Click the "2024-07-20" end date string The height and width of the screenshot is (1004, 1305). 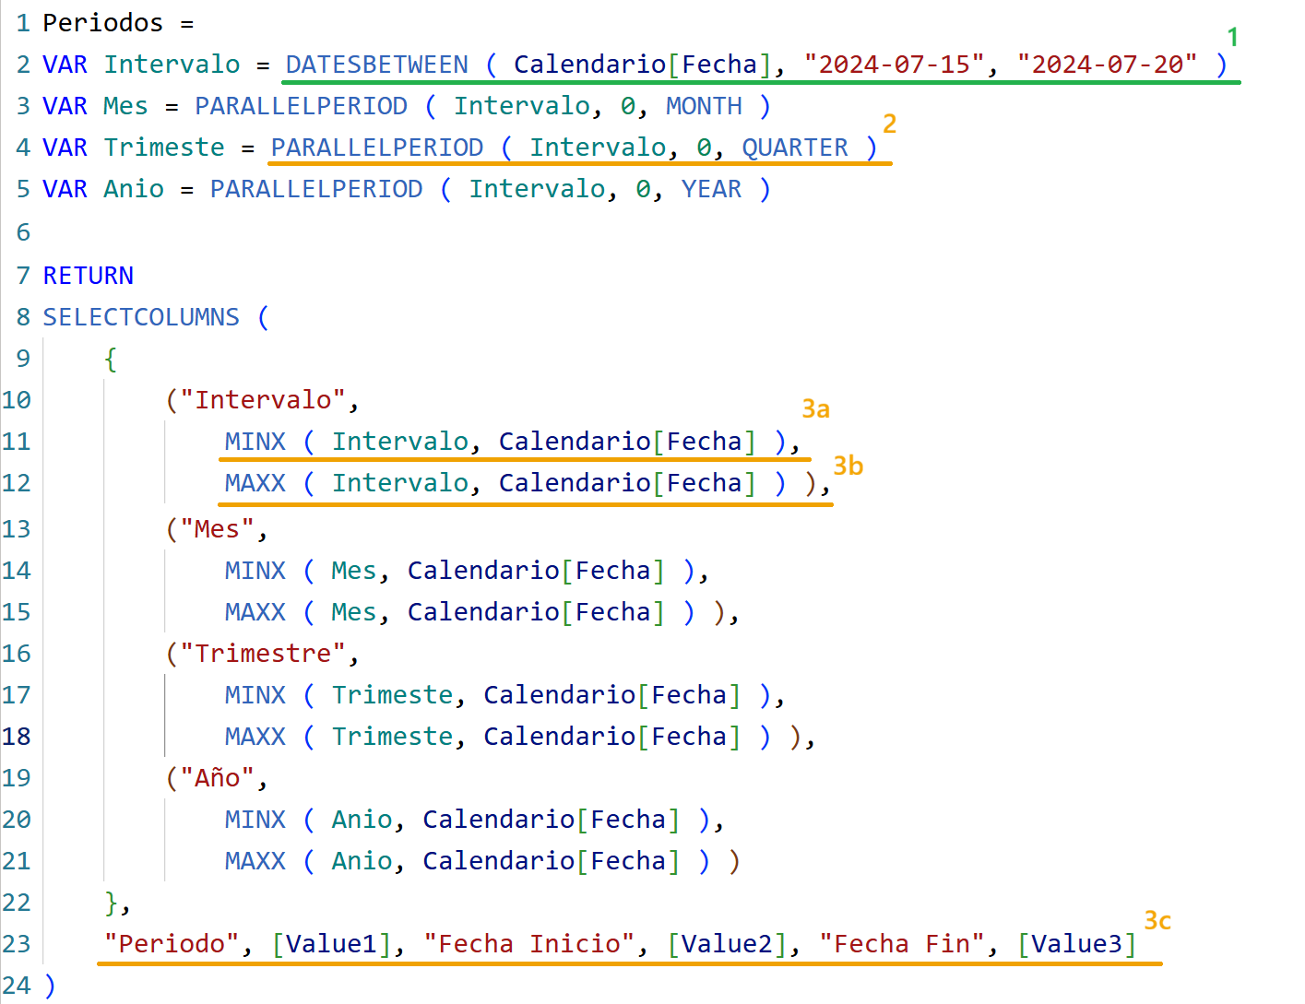1107,65
